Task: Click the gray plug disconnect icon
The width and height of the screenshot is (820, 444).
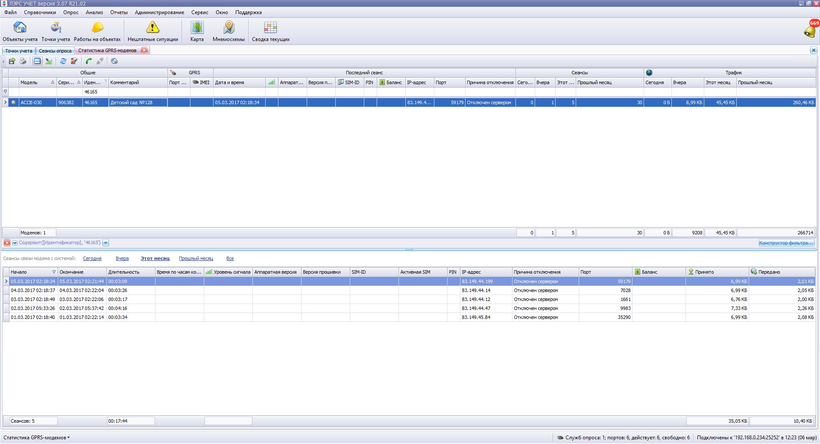Action: 100,61
